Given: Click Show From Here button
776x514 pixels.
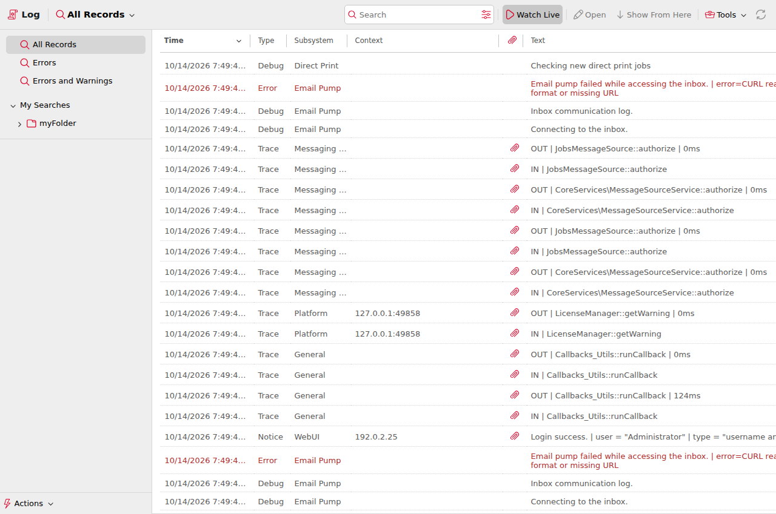Looking at the screenshot, I should pos(654,15).
